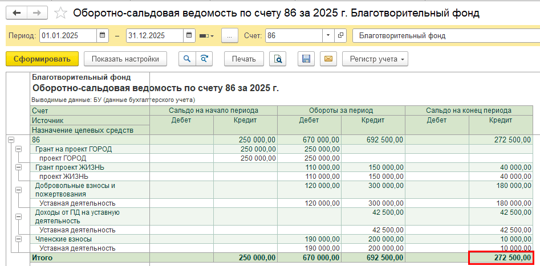Click the find next search icon

pyautogui.click(x=203, y=59)
